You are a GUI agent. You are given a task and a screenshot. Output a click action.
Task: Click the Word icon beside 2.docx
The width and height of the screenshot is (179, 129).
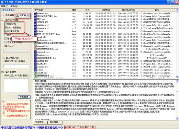pyautogui.click(x=35, y=70)
